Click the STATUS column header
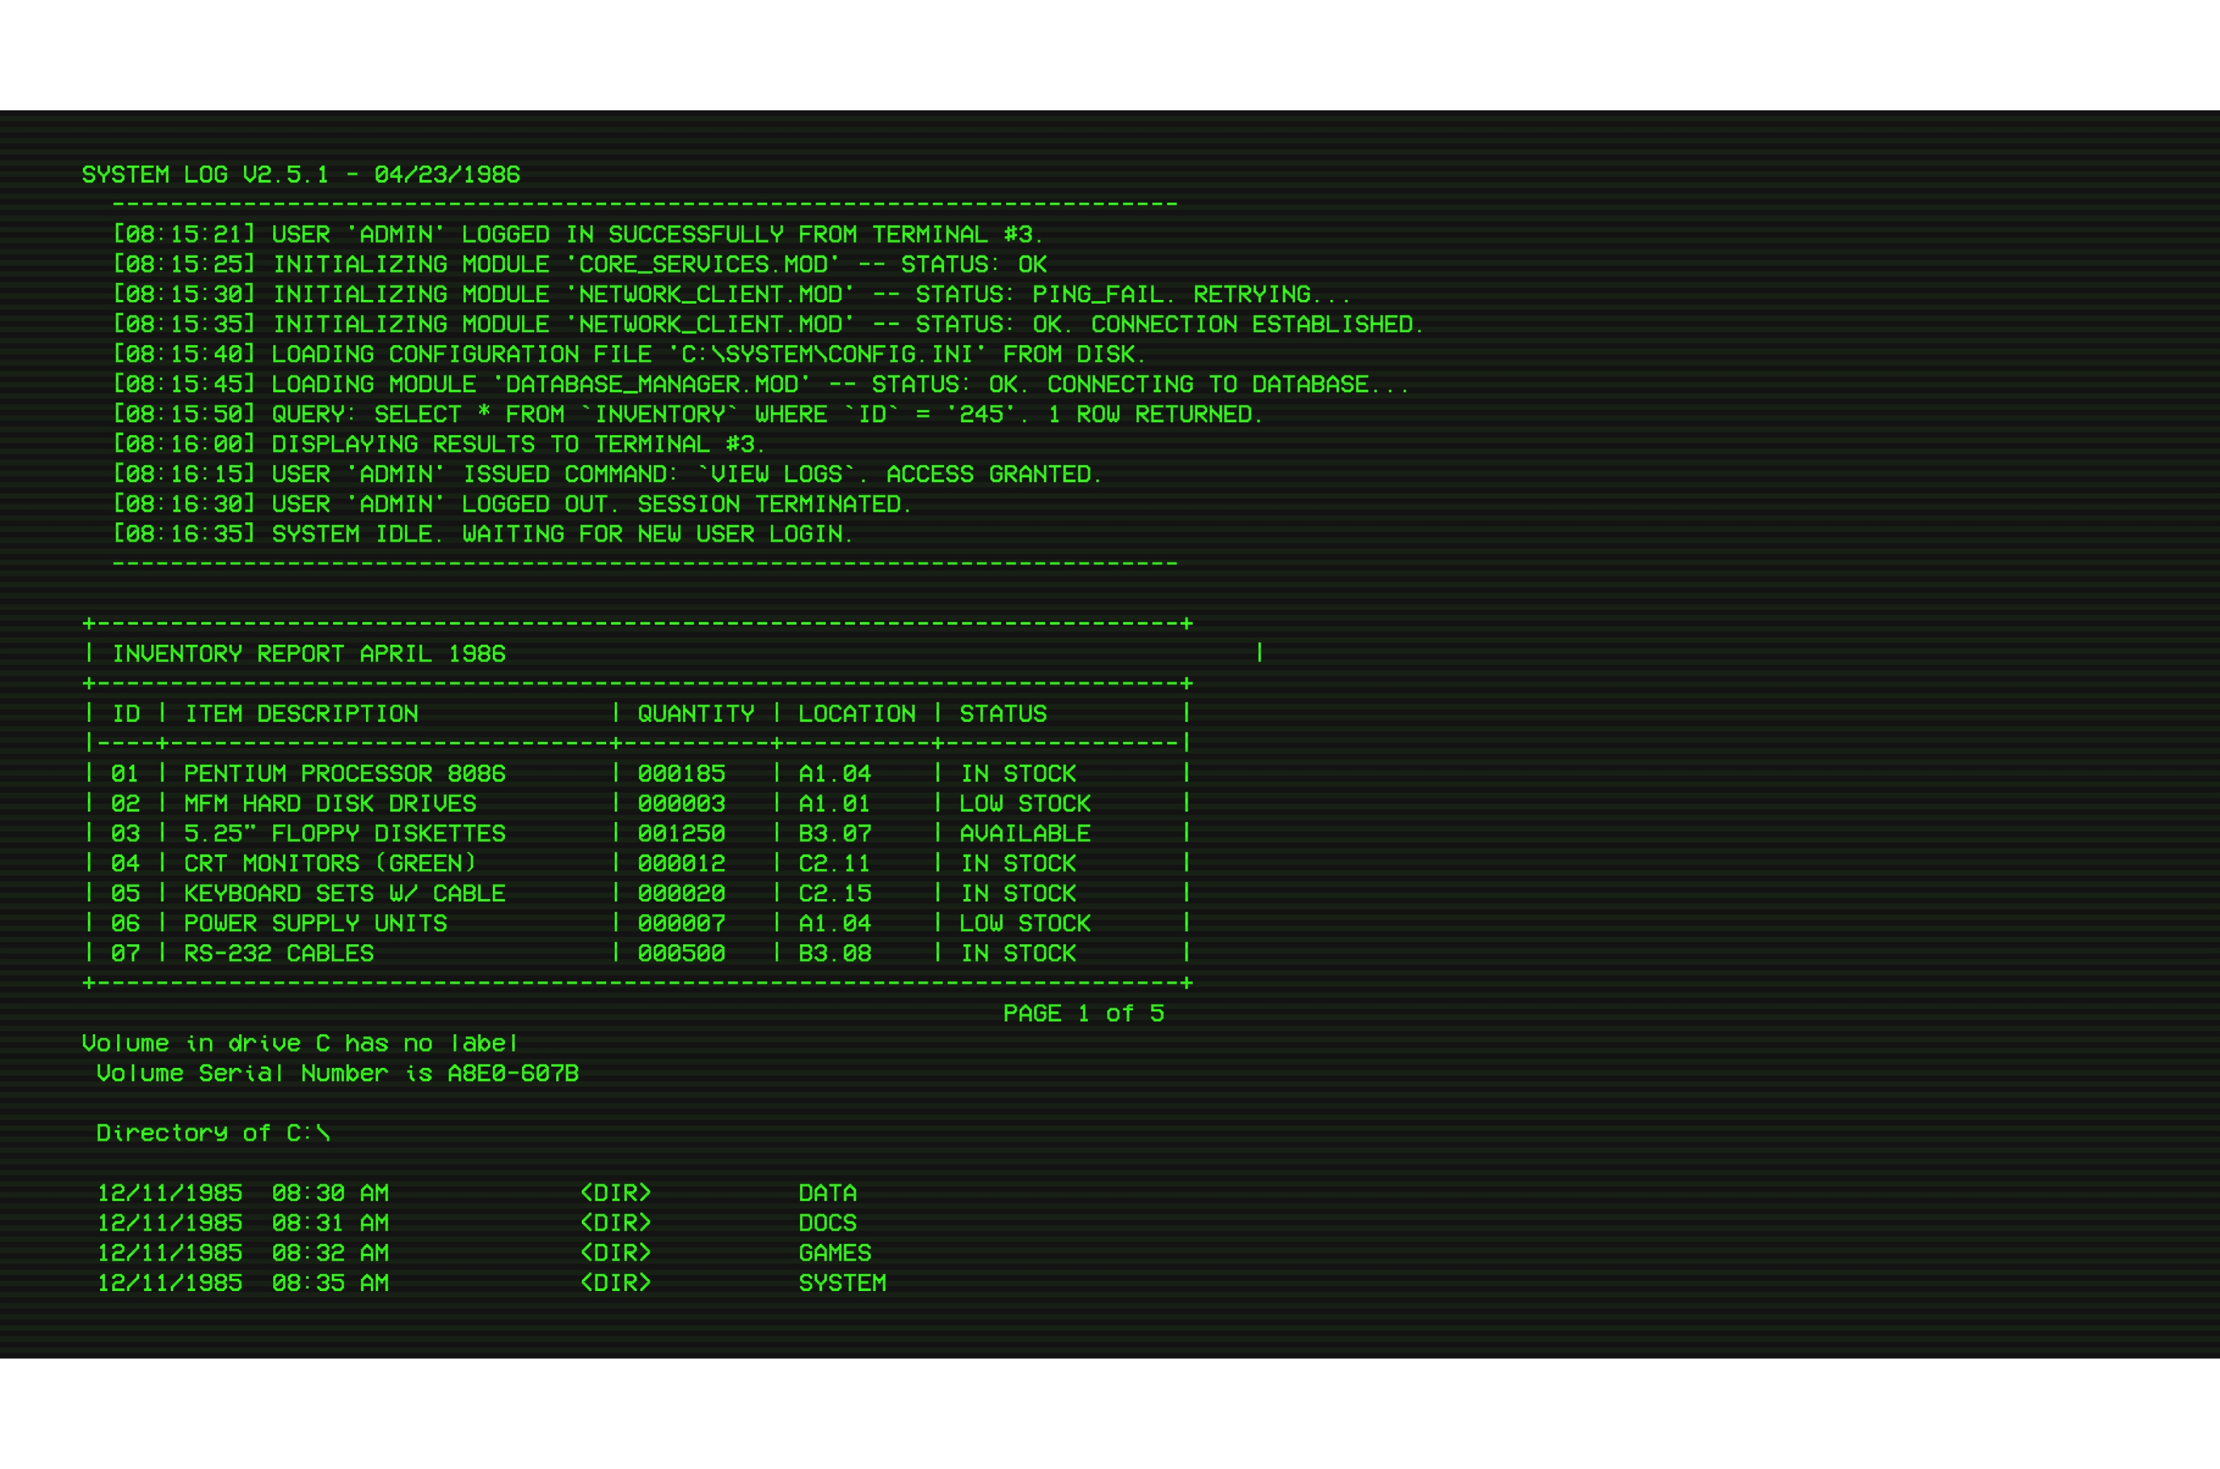Viewport: 2220px width, 1469px height. click(x=1003, y=714)
